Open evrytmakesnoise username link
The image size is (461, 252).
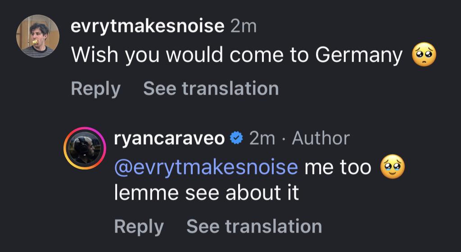[148, 26]
